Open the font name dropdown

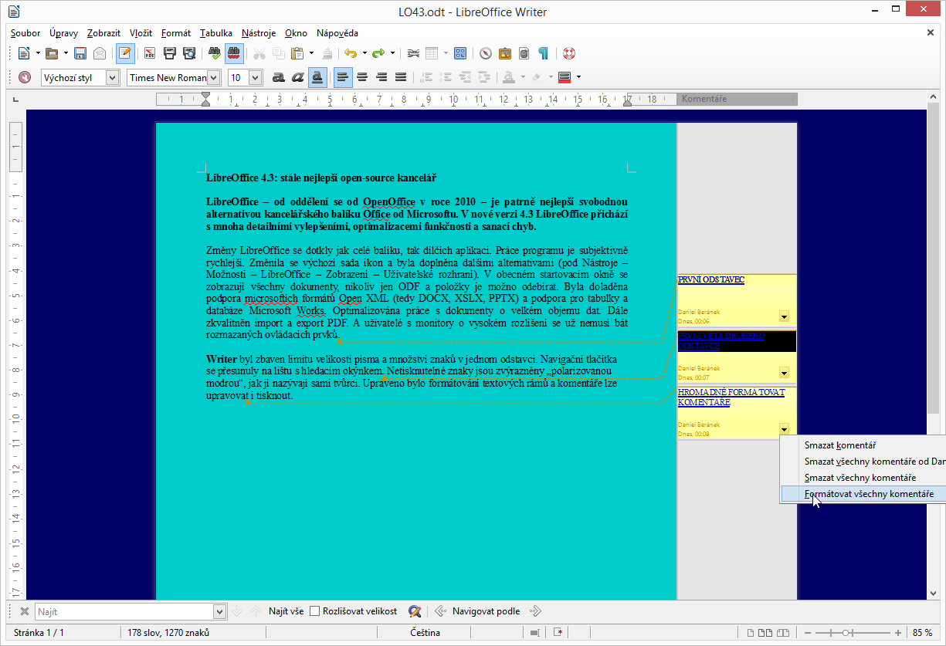pyautogui.click(x=214, y=77)
